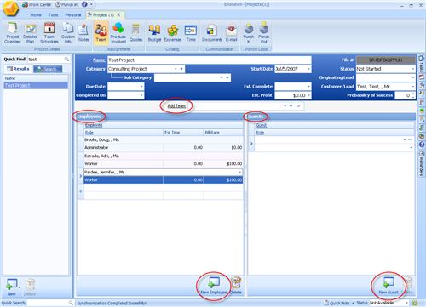This screenshot has height=307, width=426.
Task: Open the Project Overview ribbon icon
Action: [13, 33]
